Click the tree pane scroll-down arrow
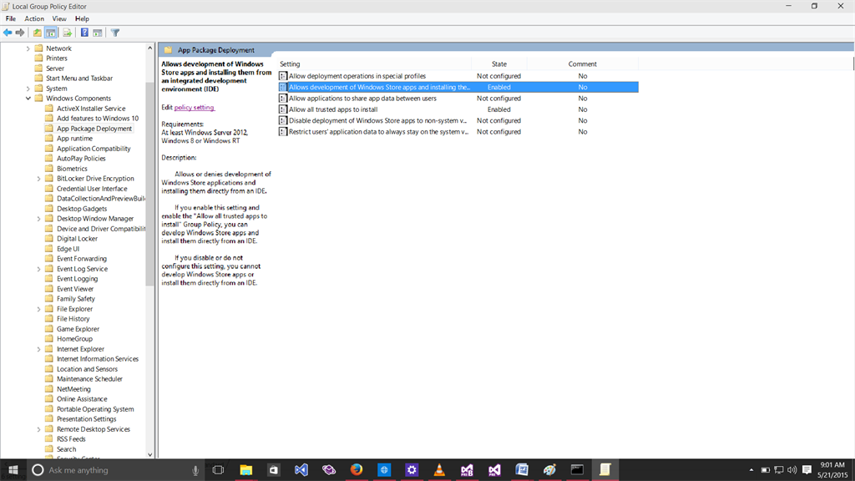The image size is (855, 481). [150, 454]
